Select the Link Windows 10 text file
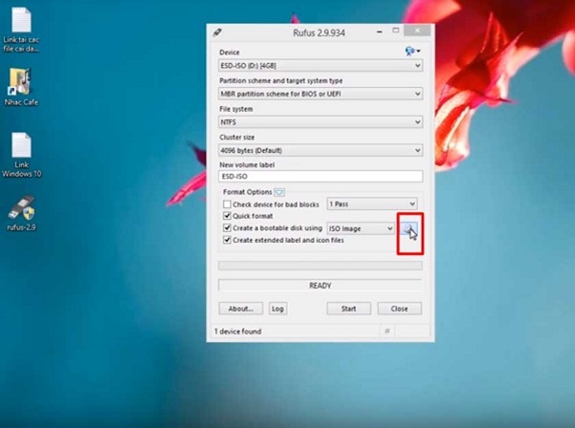Viewport: 575px width, 428px height. (21, 155)
